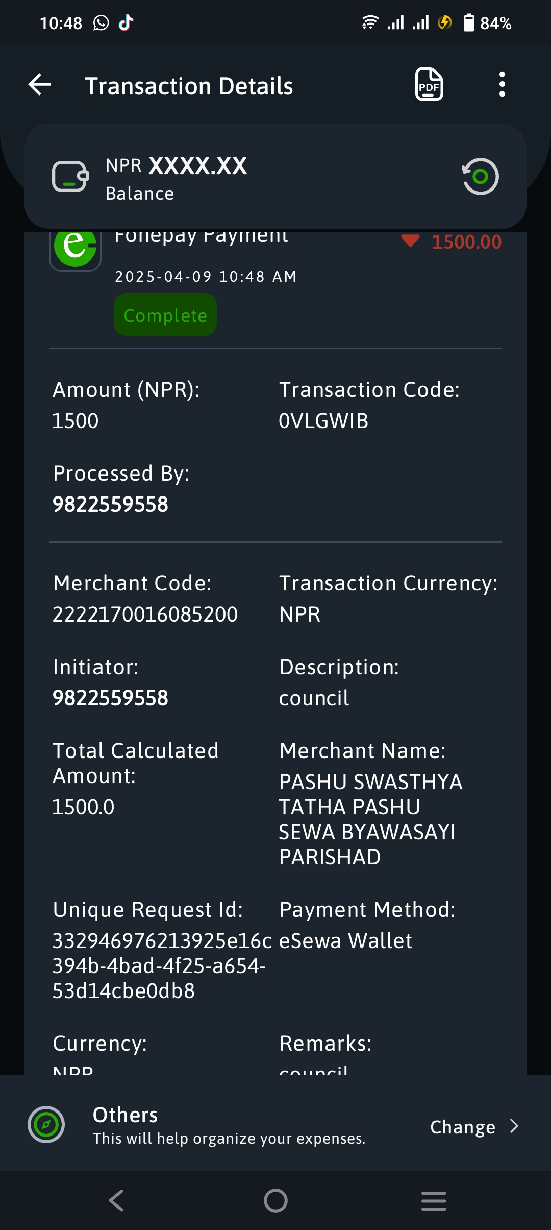551x1230 pixels.
Task: Open the three-dot overflow menu
Action: 502,84
